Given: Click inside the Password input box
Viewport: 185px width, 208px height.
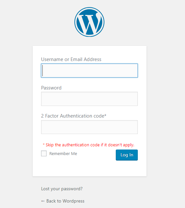Looking at the screenshot, I should pyautogui.click(x=89, y=99).
